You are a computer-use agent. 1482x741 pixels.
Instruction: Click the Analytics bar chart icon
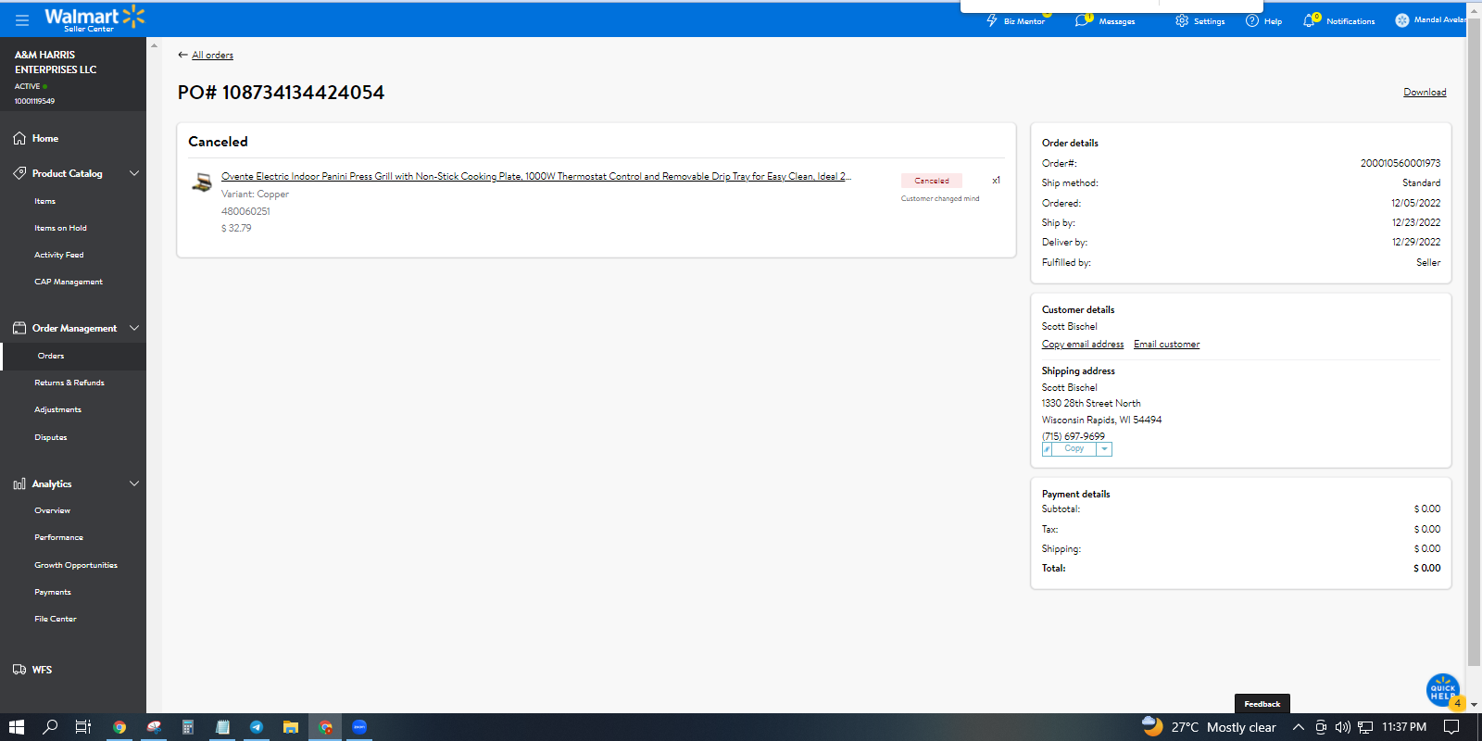tap(19, 484)
